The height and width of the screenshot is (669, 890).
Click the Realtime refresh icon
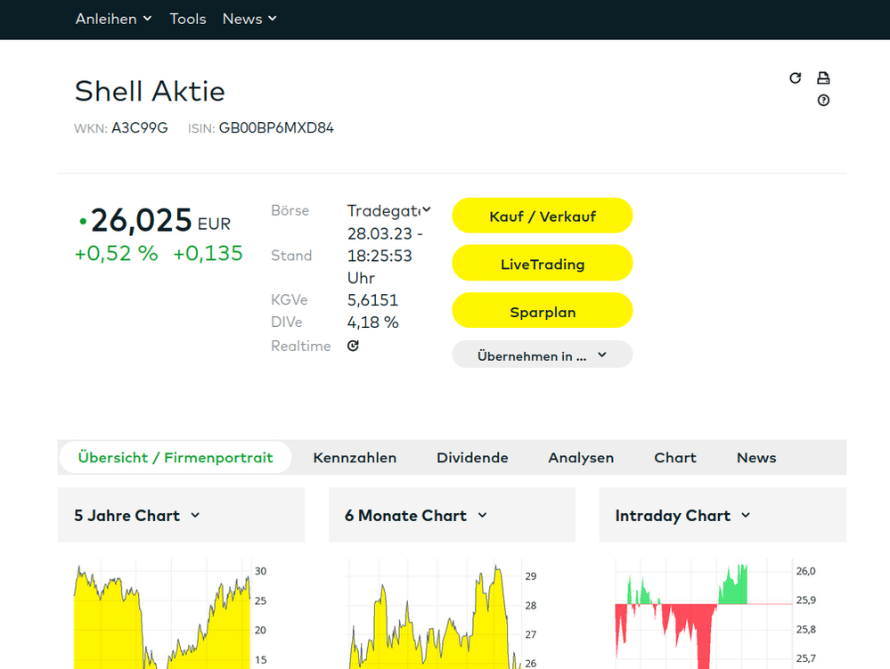click(353, 346)
